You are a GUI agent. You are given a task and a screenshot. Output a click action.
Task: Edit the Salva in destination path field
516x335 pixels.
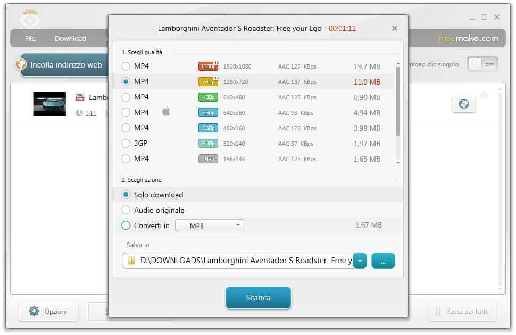(x=238, y=261)
